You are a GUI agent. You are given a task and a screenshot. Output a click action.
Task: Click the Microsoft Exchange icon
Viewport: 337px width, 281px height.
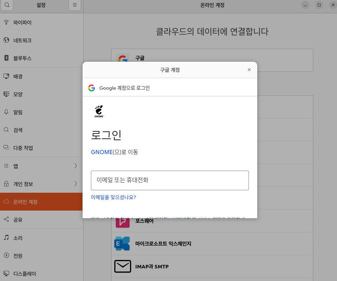(122, 244)
